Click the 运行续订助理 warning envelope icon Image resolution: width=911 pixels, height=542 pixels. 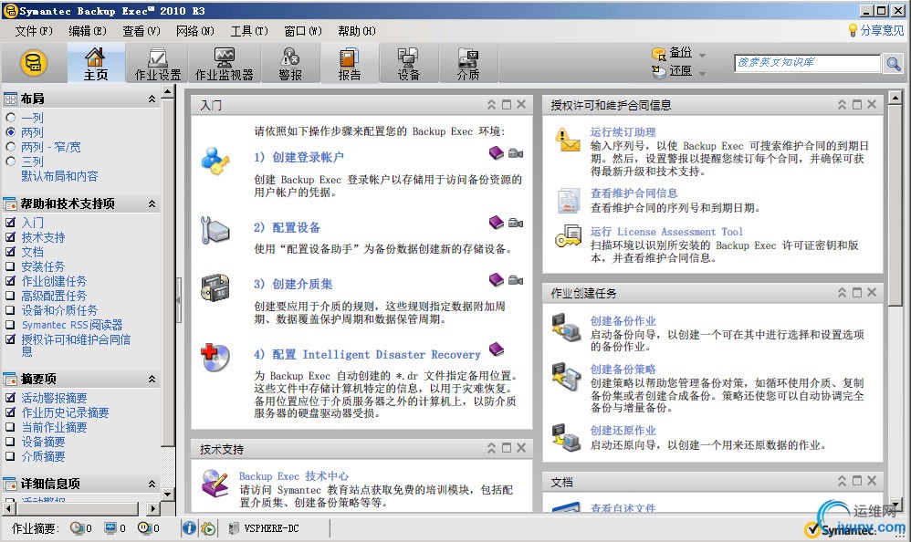[567, 140]
